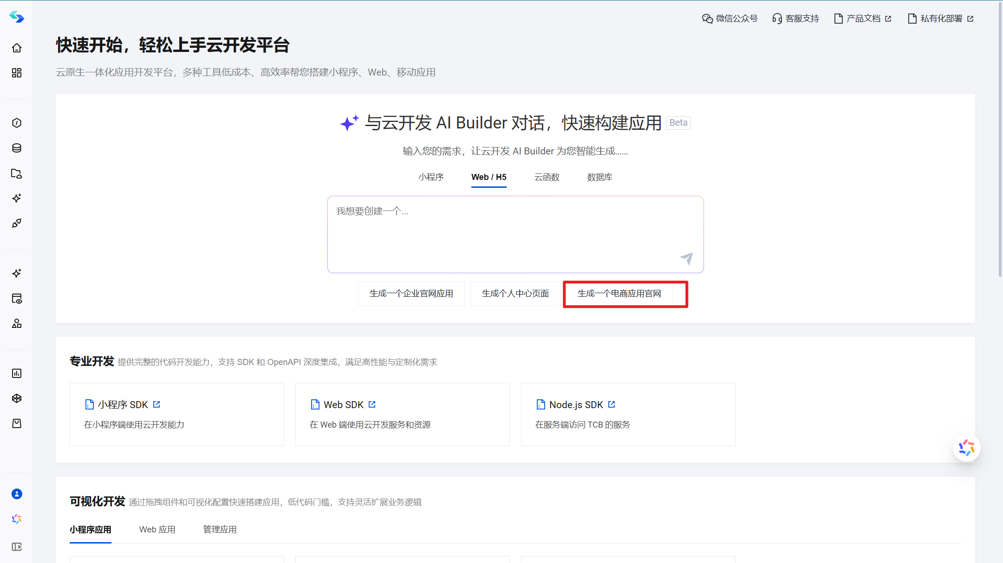The width and height of the screenshot is (1003, 563).
Task: Open the hexagon cloud function icon
Action: (x=17, y=123)
